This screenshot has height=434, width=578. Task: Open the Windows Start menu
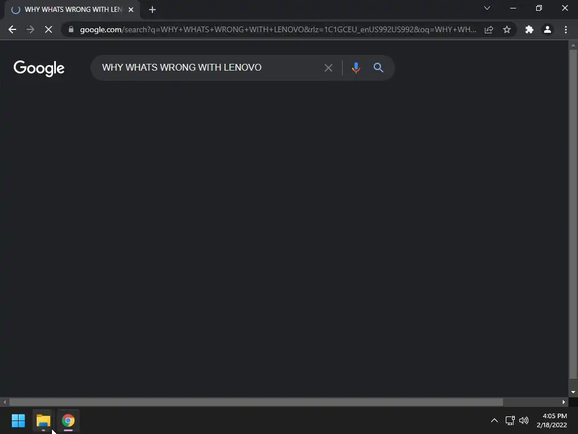(x=18, y=420)
